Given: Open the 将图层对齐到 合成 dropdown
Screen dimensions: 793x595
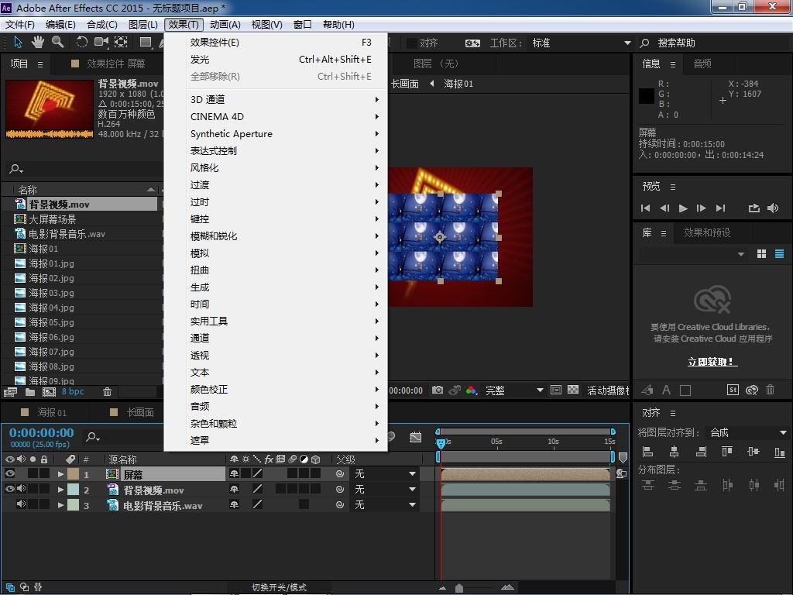Looking at the screenshot, I should [747, 432].
